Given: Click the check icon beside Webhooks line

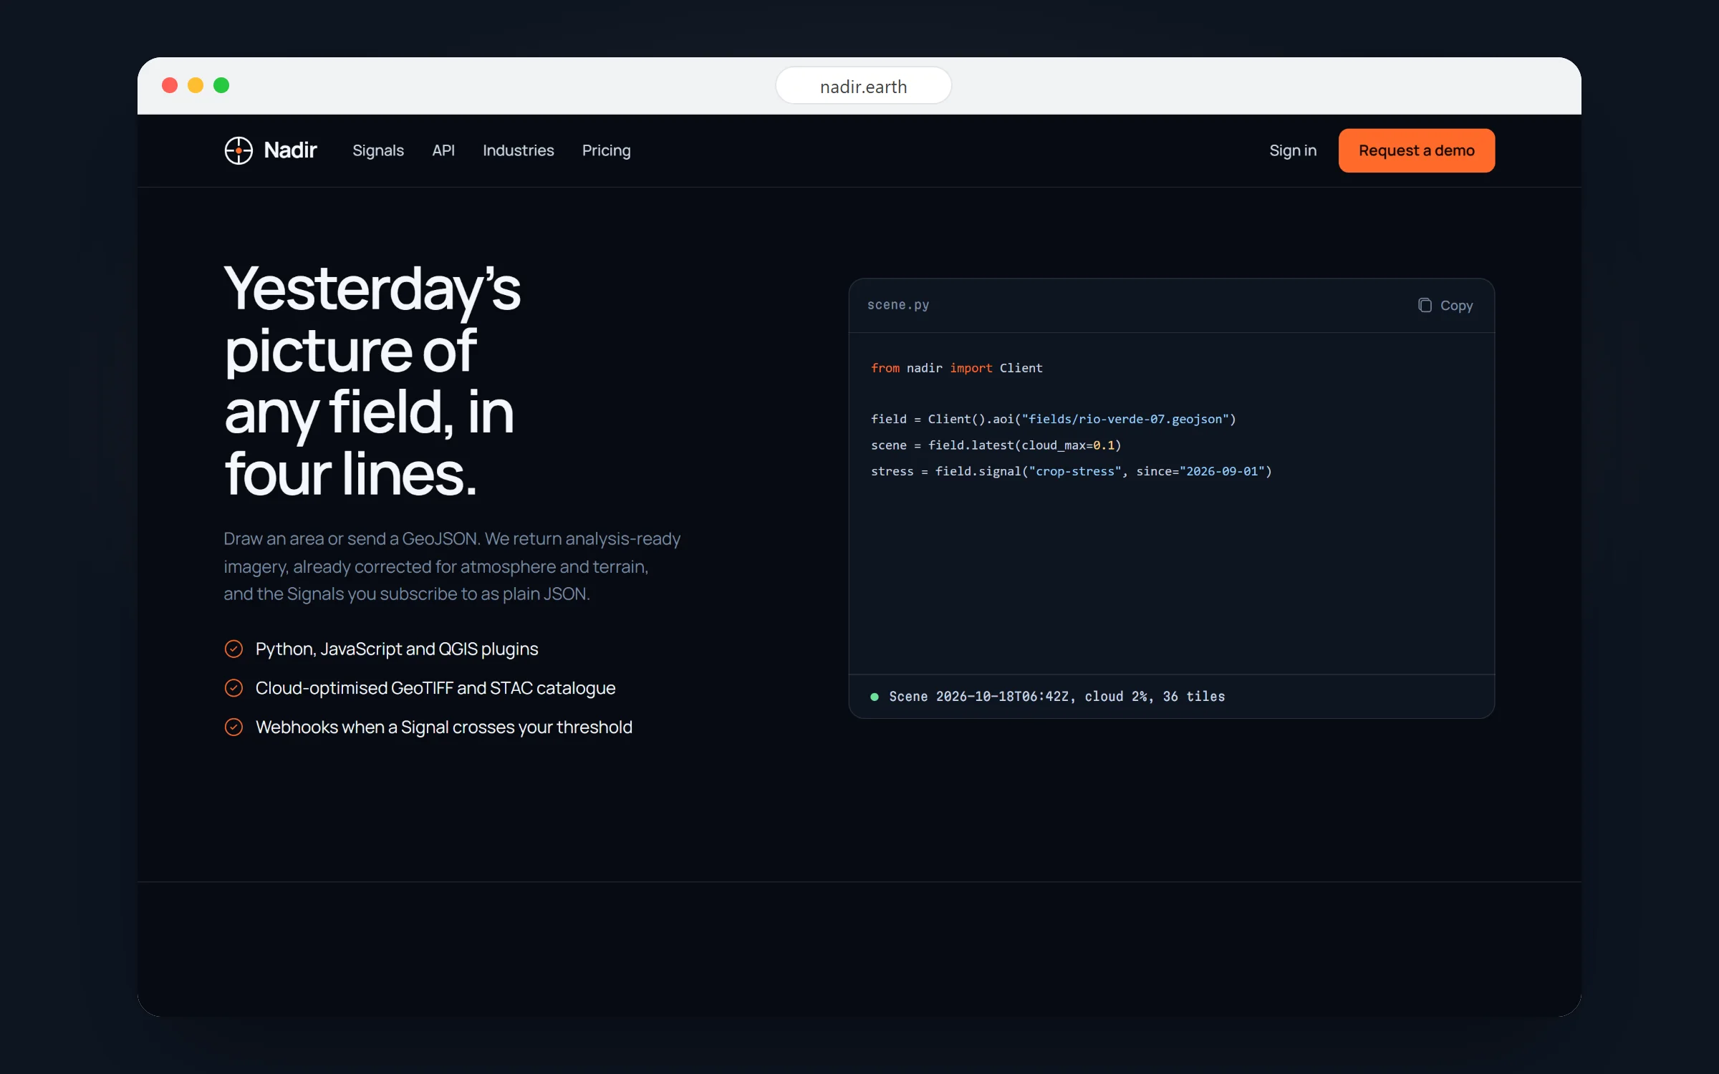Looking at the screenshot, I should tap(233, 727).
